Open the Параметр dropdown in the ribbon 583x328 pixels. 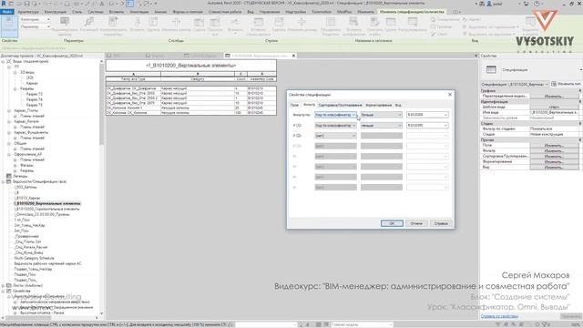[x=35, y=26]
